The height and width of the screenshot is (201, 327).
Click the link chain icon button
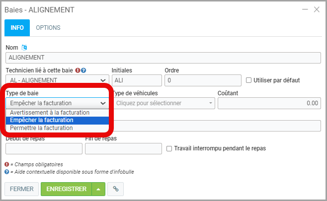tap(115, 189)
